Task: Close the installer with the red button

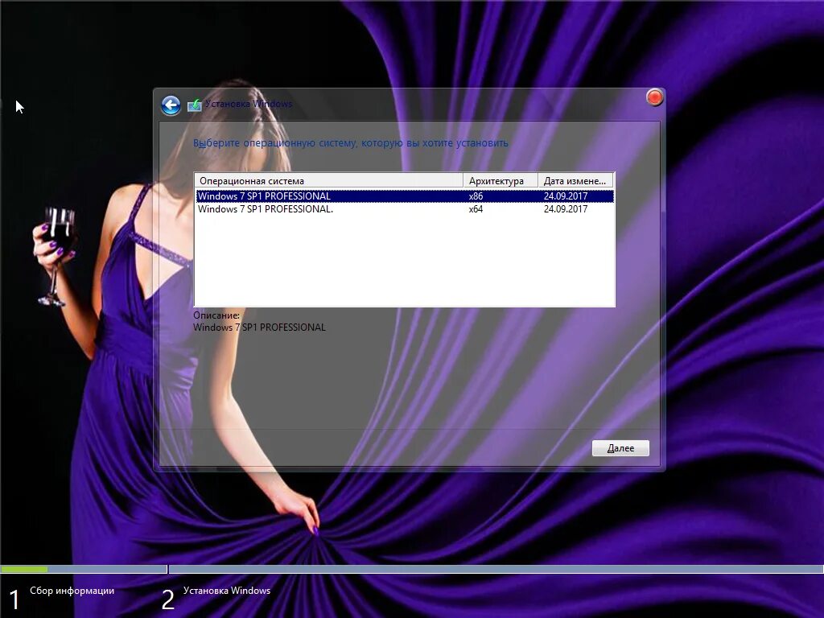Action: pyautogui.click(x=654, y=97)
